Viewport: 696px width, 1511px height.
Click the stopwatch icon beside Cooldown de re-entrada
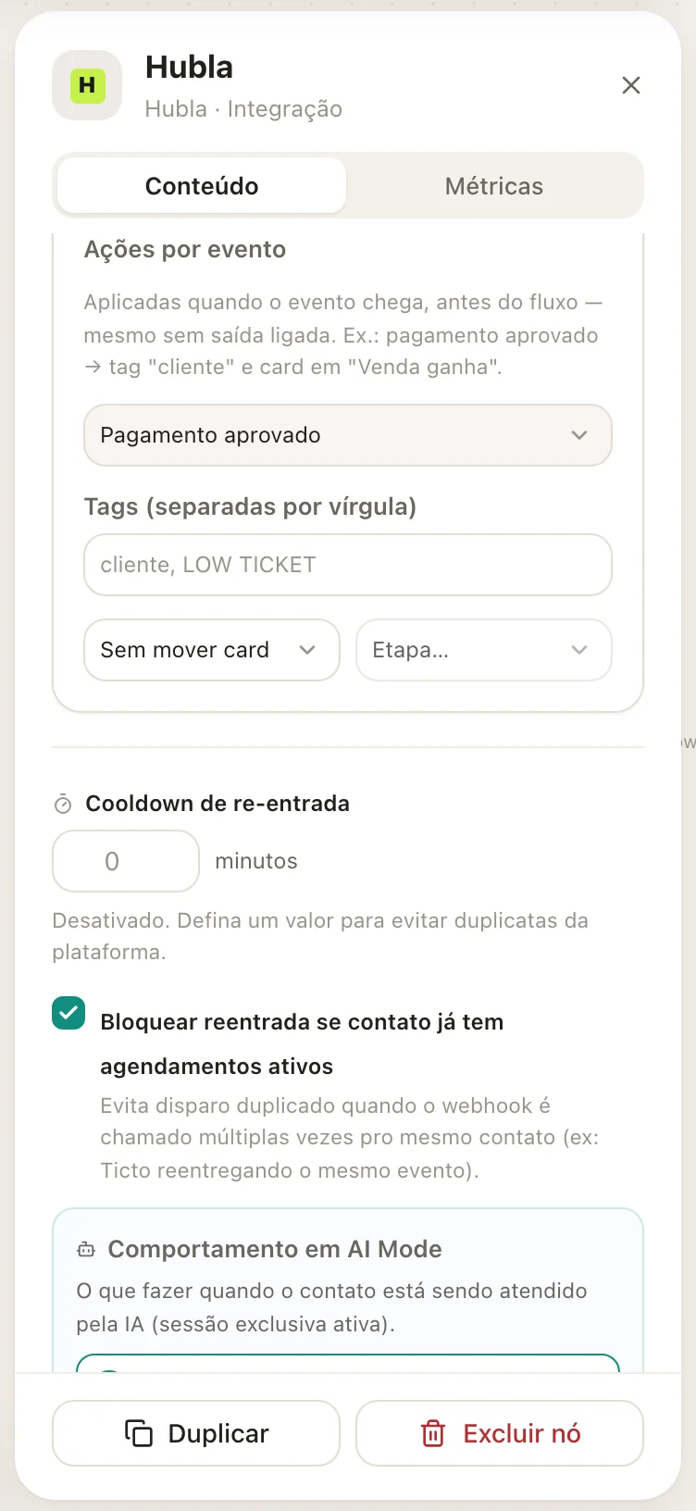(63, 805)
